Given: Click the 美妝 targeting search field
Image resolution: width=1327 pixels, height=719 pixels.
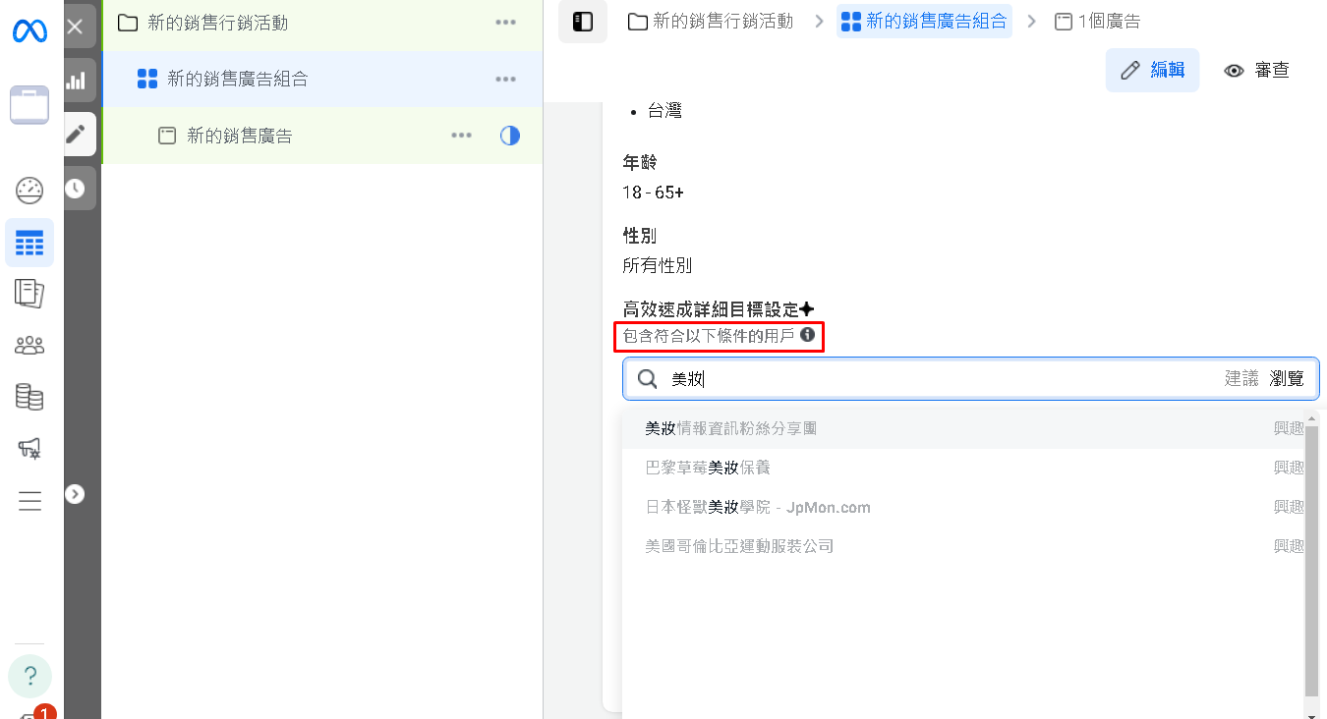Looking at the screenshot, I should [970, 379].
